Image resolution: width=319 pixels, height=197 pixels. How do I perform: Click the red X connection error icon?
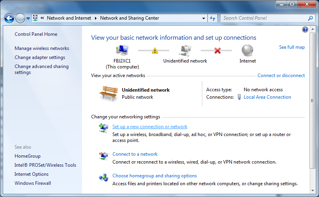[x=218, y=50]
